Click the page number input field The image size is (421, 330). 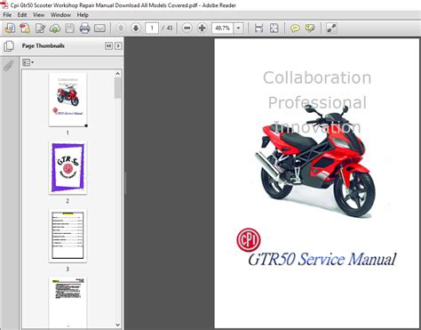click(x=152, y=28)
